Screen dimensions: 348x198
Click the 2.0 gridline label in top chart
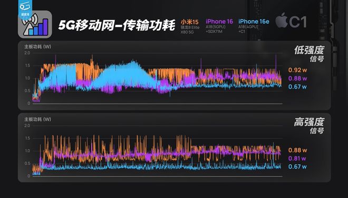pyautogui.click(x=27, y=53)
